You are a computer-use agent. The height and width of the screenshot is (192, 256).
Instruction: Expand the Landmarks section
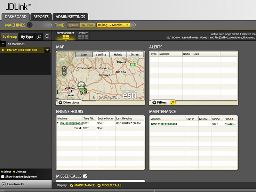[26, 184]
